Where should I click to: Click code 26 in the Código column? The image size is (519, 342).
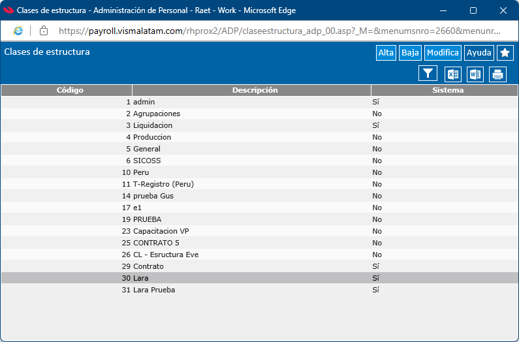pyautogui.click(x=126, y=255)
